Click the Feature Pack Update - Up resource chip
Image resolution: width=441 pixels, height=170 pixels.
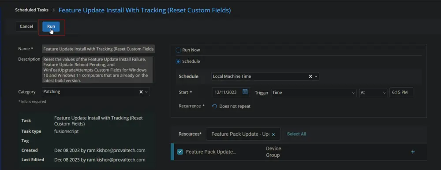point(243,134)
